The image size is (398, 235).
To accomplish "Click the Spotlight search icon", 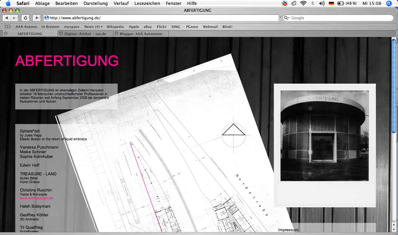I will [389, 3].
